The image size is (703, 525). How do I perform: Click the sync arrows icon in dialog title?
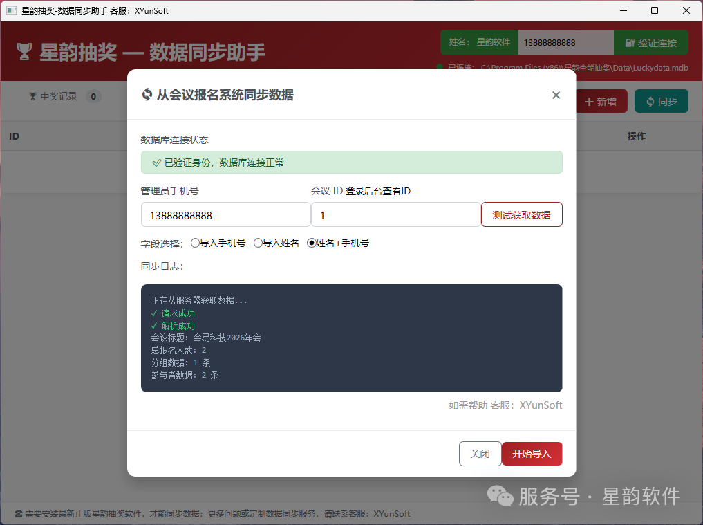pos(147,95)
